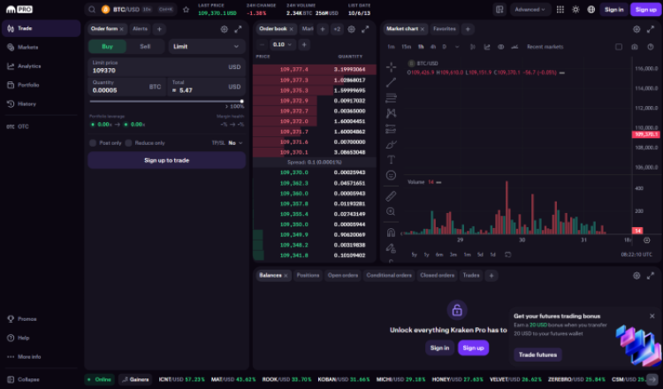This screenshot has height=389, width=663.
Task: Check the Post only checkbox
Action: [x=93, y=143]
